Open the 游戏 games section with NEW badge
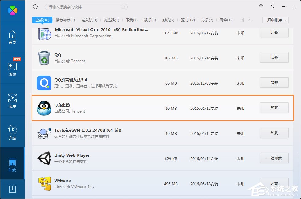This screenshot has height=199, width=301. (12, 68)
